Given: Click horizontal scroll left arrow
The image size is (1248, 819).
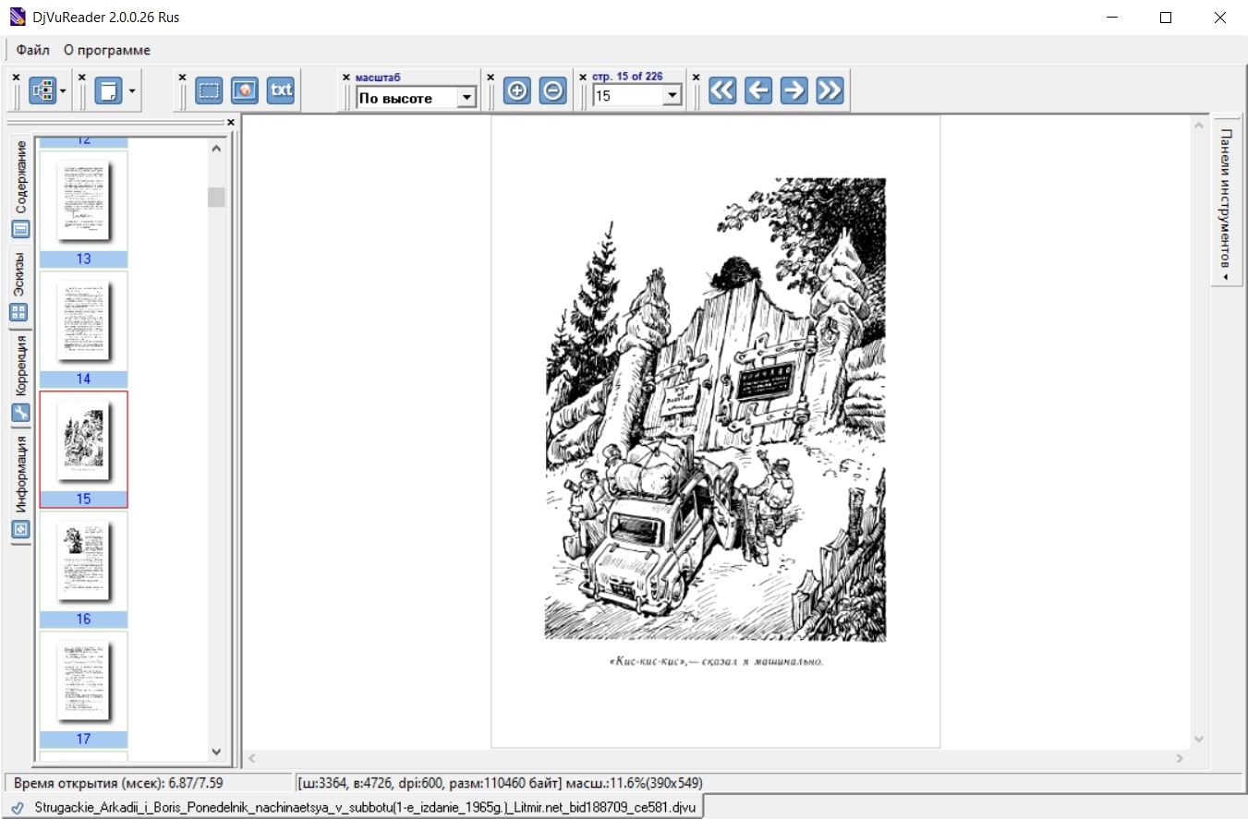Looking at the screenshot, I should pyautogui.click(x=252, y=758).
